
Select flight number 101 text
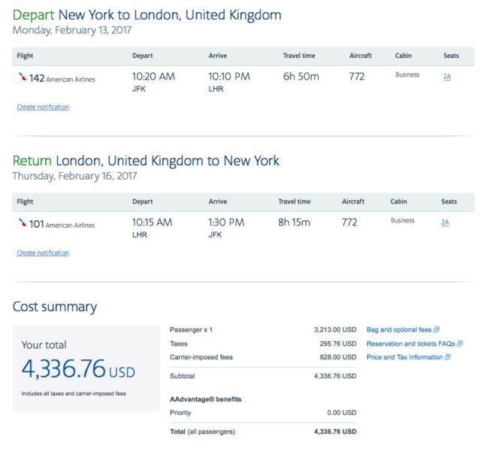click(x=37, y=223)
